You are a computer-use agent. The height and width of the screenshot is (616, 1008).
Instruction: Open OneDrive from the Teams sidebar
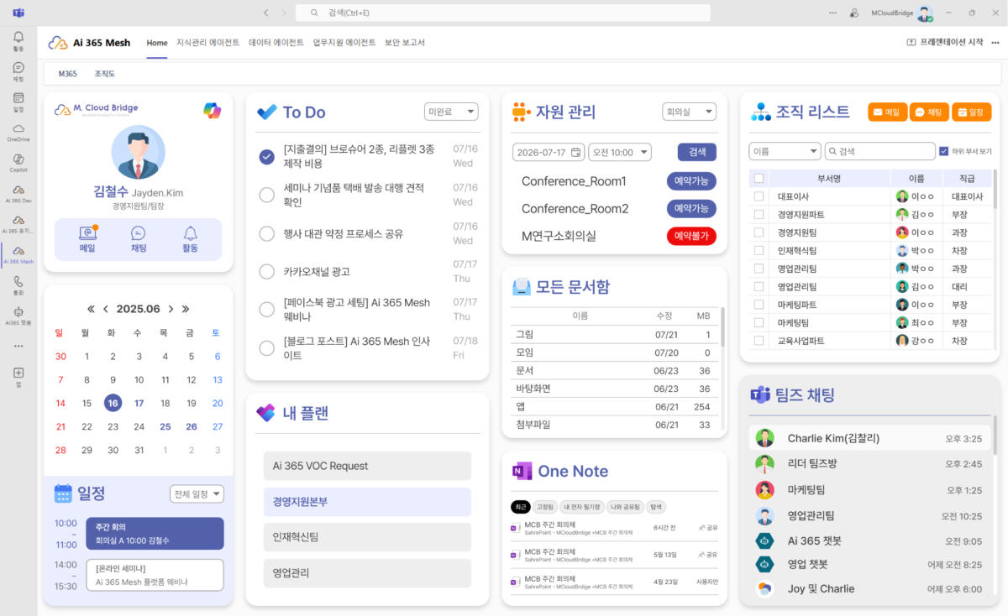(18, 133)
